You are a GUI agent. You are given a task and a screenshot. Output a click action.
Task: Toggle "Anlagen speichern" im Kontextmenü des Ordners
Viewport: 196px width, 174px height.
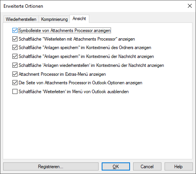[x=15, y=48]
